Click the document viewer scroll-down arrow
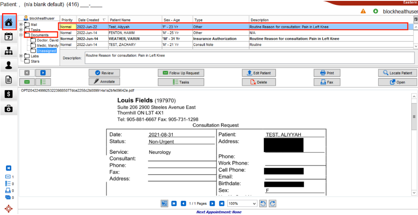Viewport: 418px width, 215px height. tap(414, 192)
